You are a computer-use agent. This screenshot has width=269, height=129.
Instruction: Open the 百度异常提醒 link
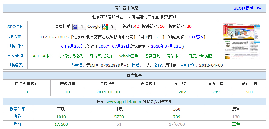200,56
